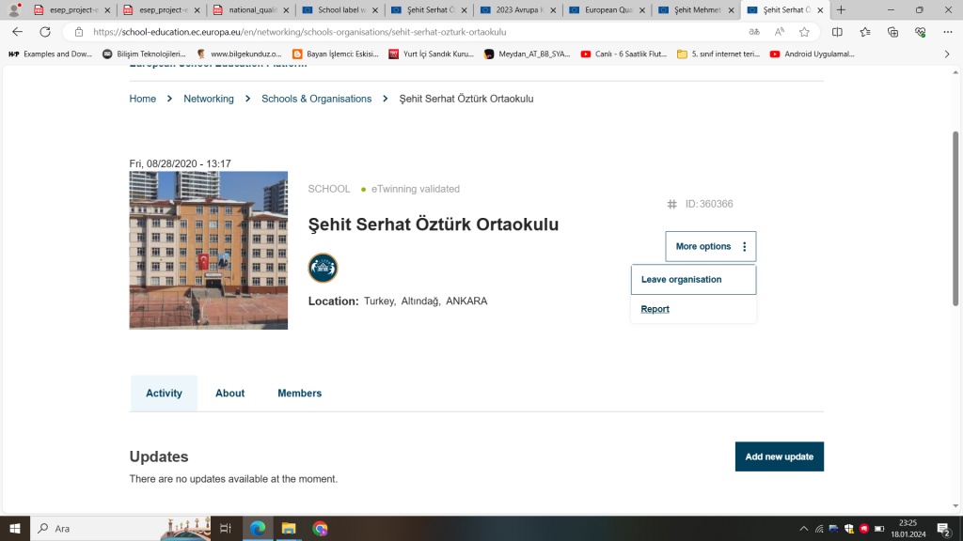This screenshot has width=963, height=541.
Task: Reload the page with refresh icon
Action: coord(45,32)
